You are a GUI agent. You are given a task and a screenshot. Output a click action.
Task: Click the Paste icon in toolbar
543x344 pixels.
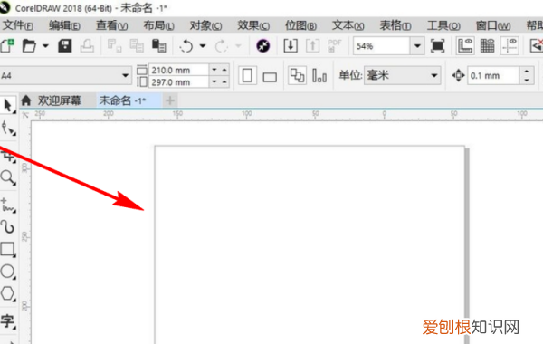159,46
